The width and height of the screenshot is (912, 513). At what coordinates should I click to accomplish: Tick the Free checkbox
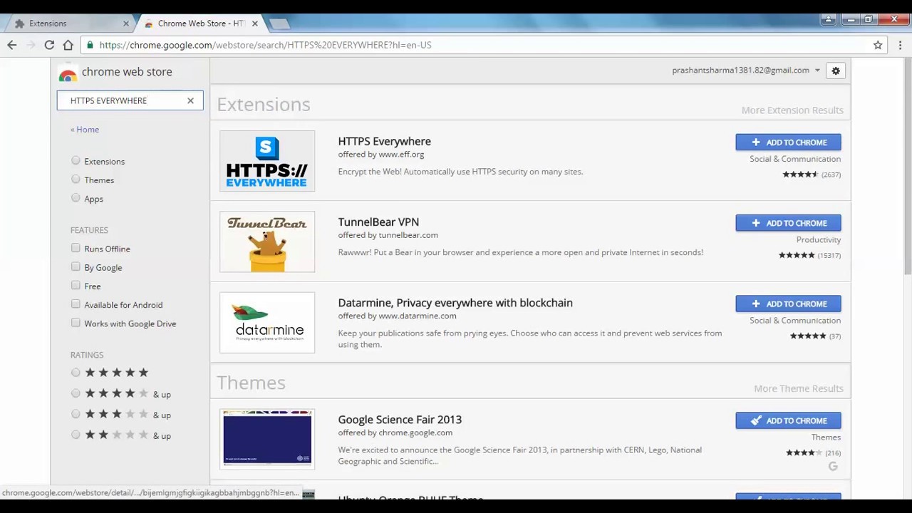[76, 285]
